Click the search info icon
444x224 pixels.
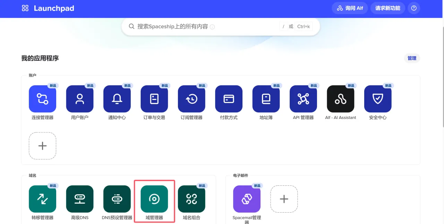[212, 27]
